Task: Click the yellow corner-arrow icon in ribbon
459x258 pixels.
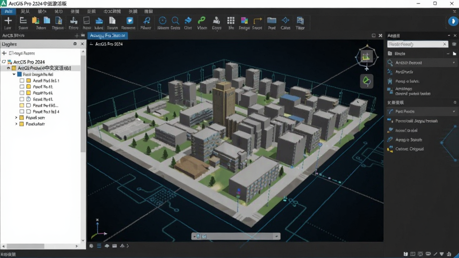Action: tap(257, 21)
